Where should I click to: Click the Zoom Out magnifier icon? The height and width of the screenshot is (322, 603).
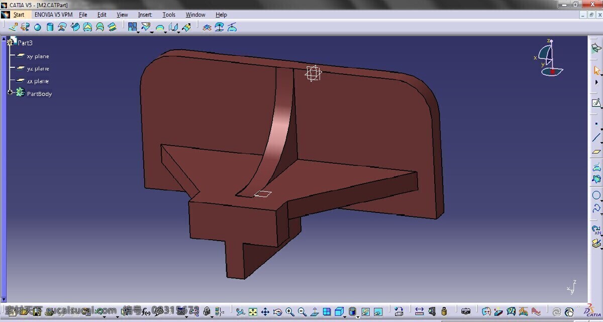pos(302,311)
